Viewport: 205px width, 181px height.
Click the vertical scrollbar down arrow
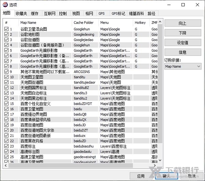click(160, 160)
